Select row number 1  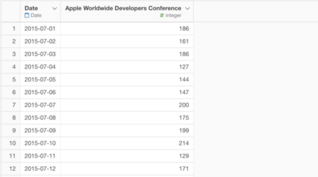pyautogui.click(x=14, y=29)
